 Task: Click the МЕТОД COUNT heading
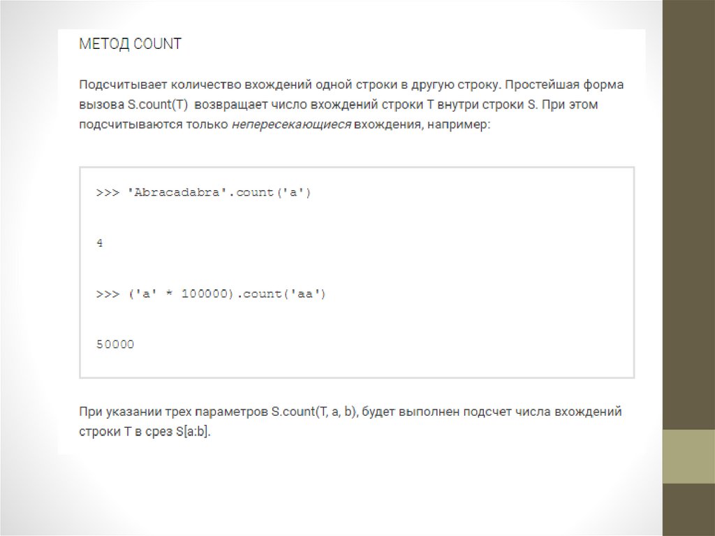(x=130, y=44)
